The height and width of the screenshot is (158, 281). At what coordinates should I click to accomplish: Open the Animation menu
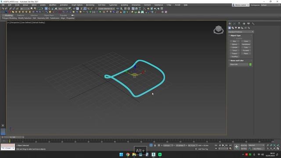click(64, 5)
